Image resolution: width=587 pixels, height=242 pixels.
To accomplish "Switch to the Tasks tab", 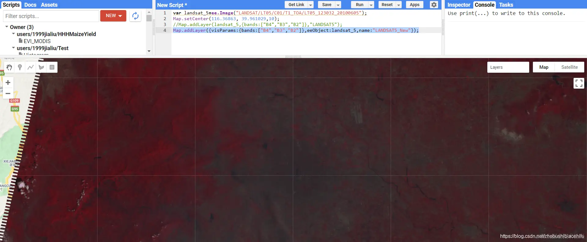I will (506, 5).
